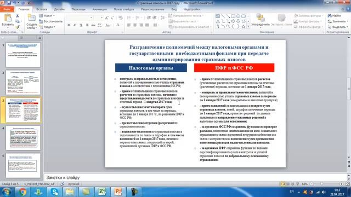Toggle text shadow formatting
This screenshot has height=197, width=351.
click(87, 25)
